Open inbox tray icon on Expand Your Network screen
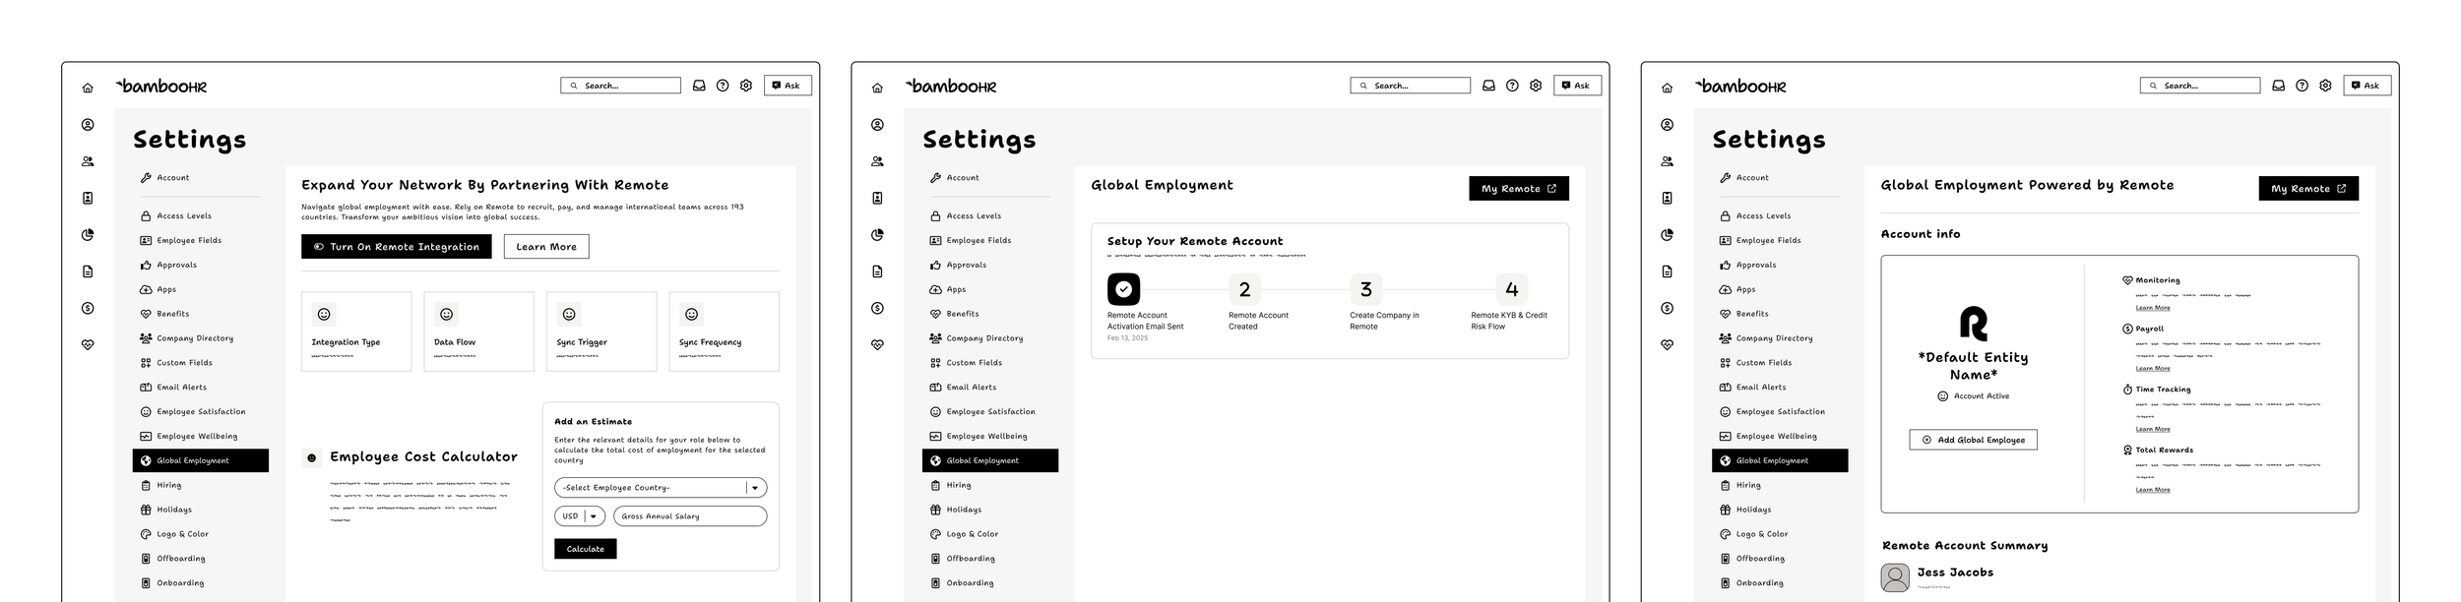The height and width of the screenshot is (602, 2461). 699,86
